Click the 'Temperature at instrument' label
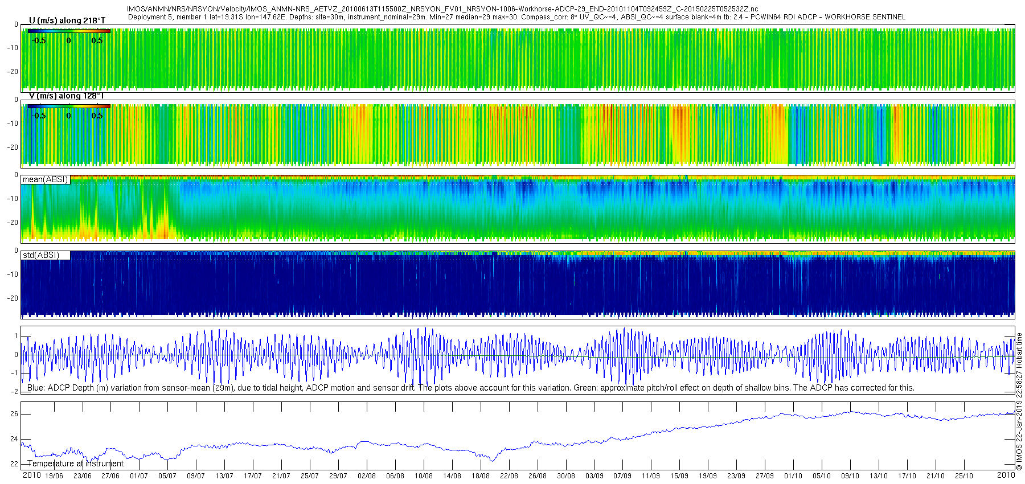 [x=75, y=464]
